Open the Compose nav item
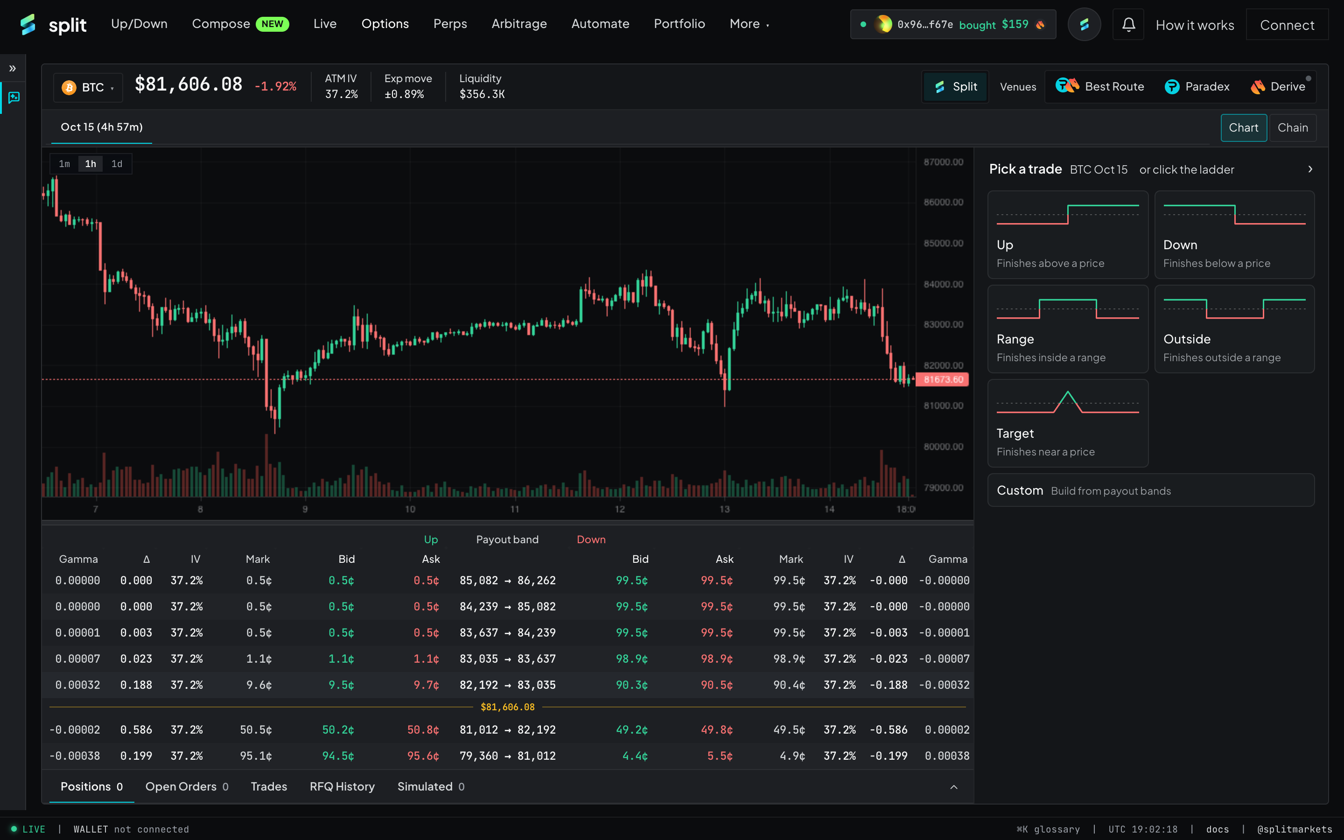Screen dimensions: 1344x840 point(240,24)
